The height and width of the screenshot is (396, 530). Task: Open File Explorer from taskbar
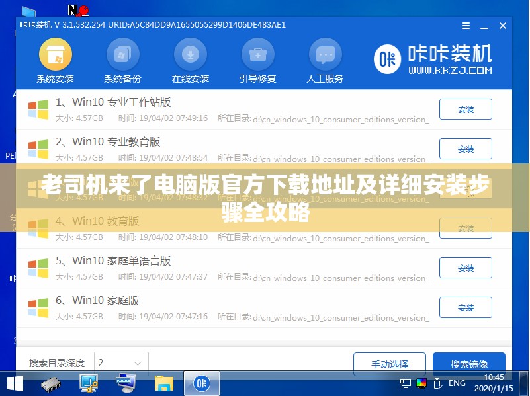click(x=164, y=384)
